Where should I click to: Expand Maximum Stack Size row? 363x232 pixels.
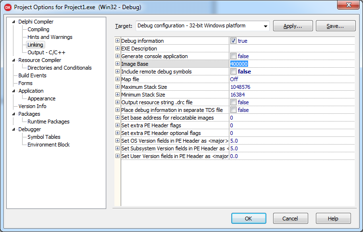(x=117, y=87)
